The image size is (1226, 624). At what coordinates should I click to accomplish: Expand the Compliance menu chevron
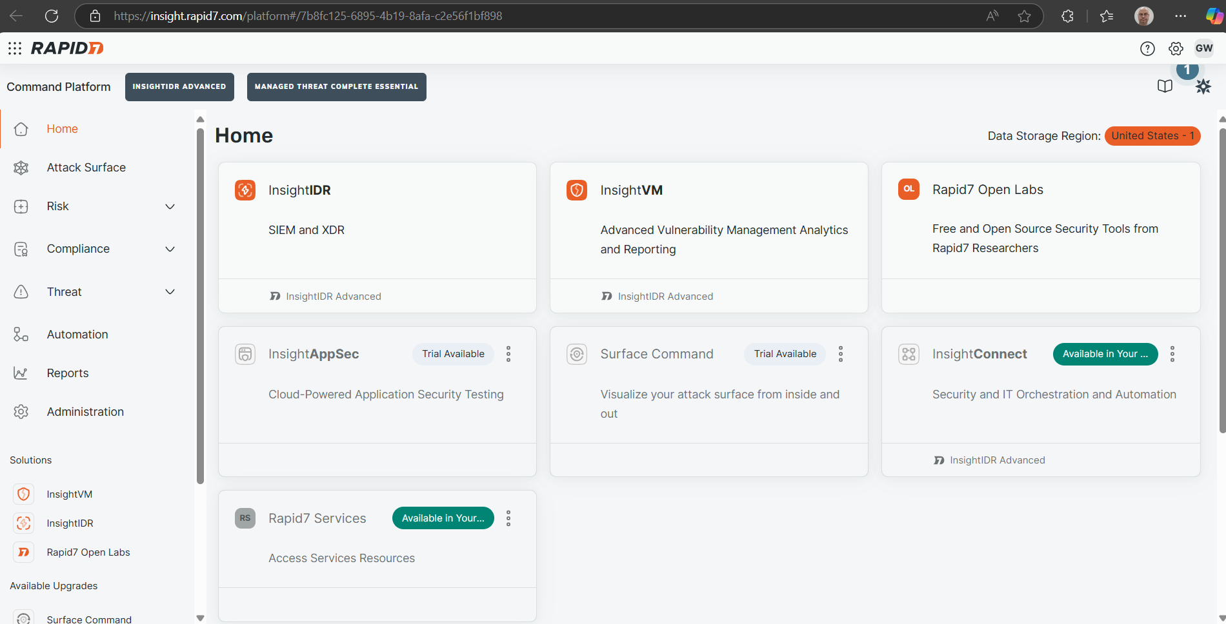pos(170,249)
